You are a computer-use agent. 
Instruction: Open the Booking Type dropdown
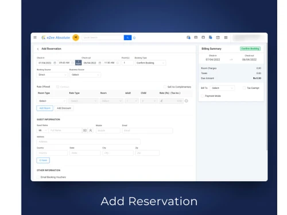tap(150, 63)
